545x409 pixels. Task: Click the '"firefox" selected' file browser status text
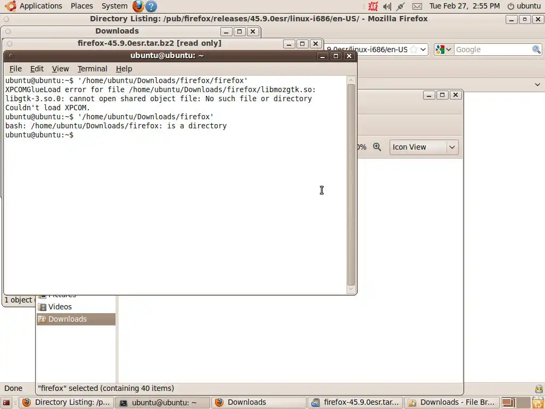point(106,388)
